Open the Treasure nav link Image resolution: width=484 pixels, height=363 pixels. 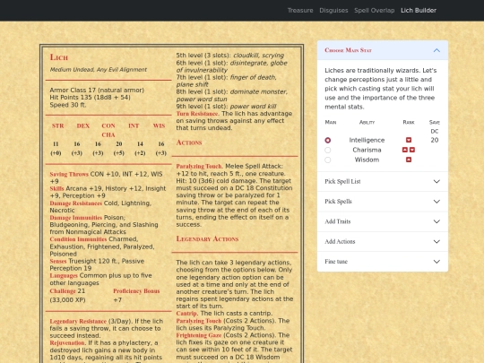point(300,11)
